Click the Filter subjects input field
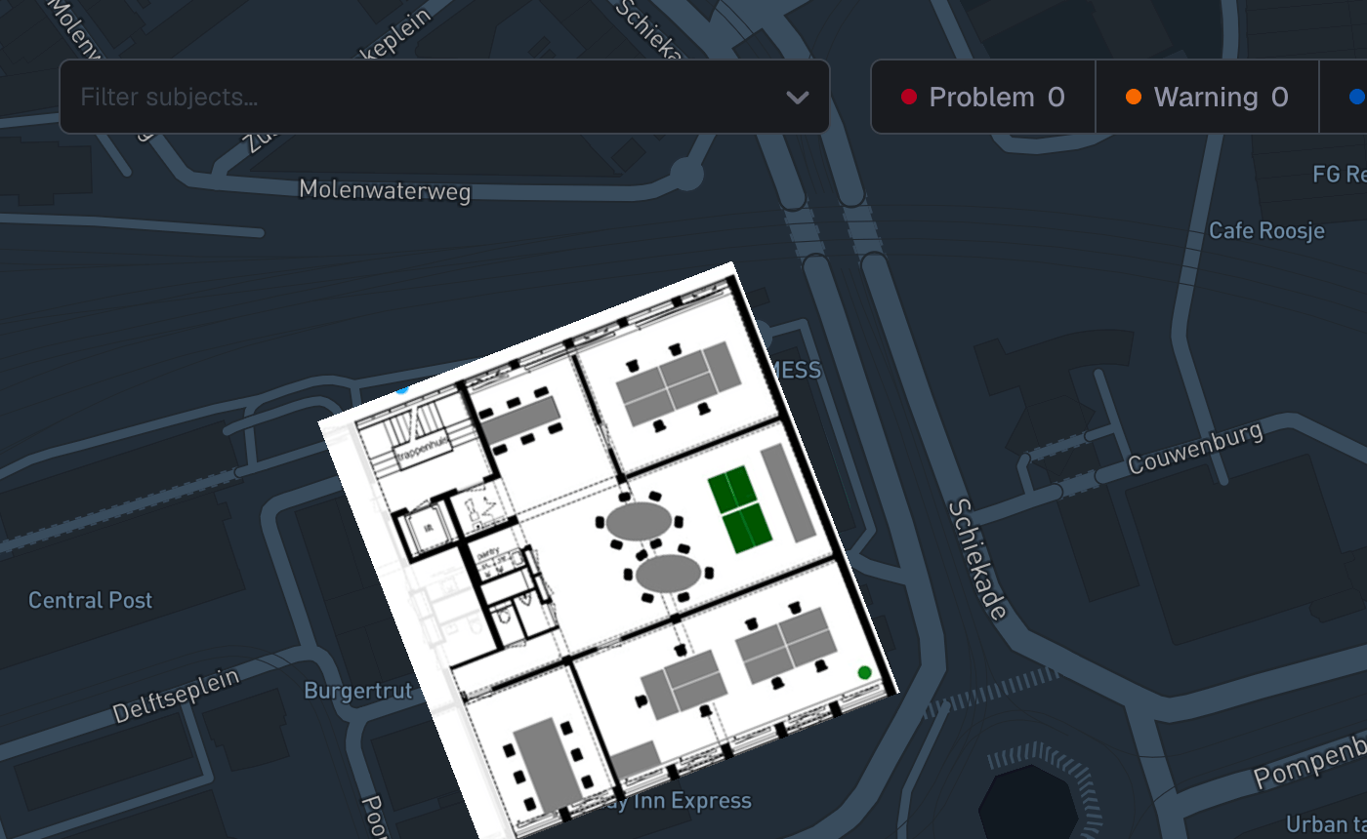 (x=444, y=97)
